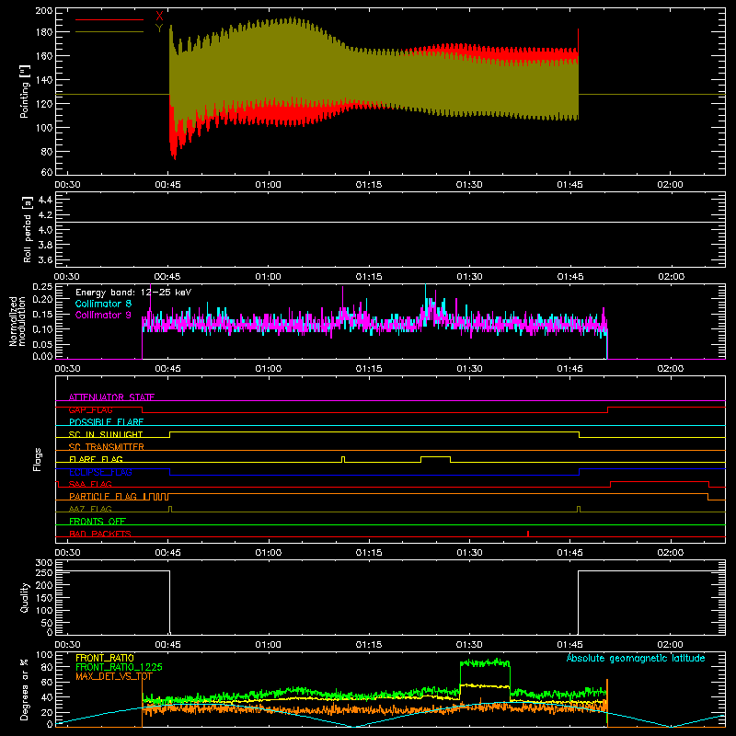Click the raised SAA_FLAG segment after 01:45

point(660,482)
